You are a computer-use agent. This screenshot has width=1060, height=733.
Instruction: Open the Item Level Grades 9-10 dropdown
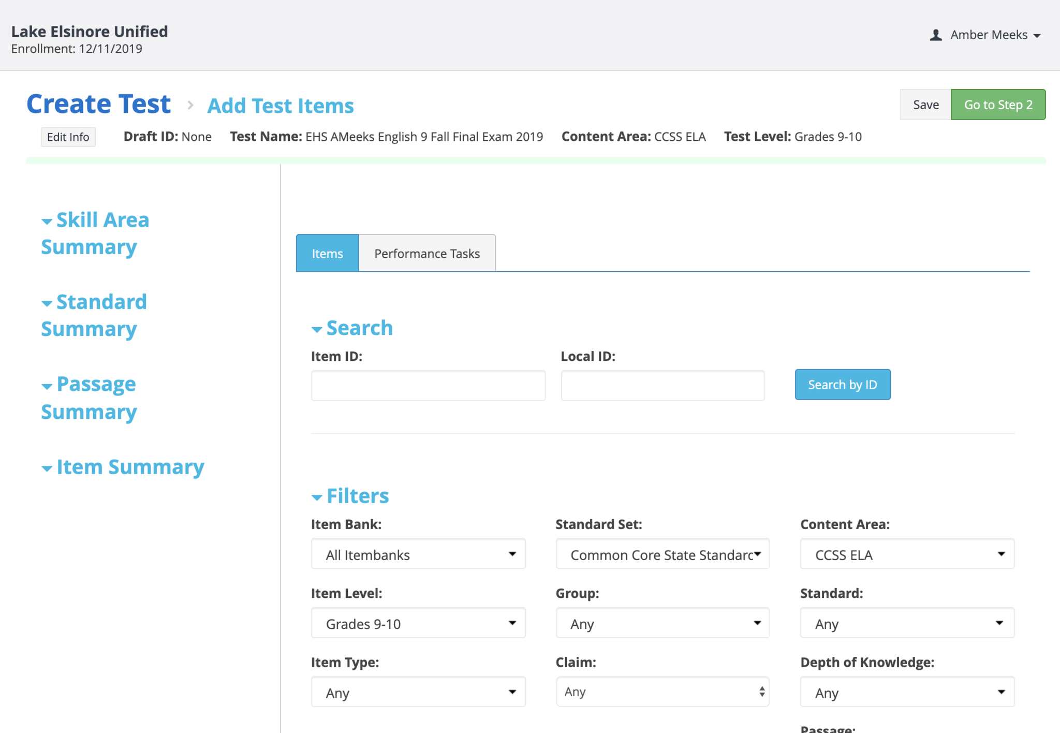pos(418,623)
